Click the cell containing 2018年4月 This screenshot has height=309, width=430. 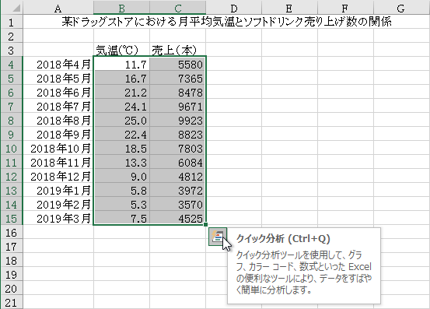click(58, 65)
